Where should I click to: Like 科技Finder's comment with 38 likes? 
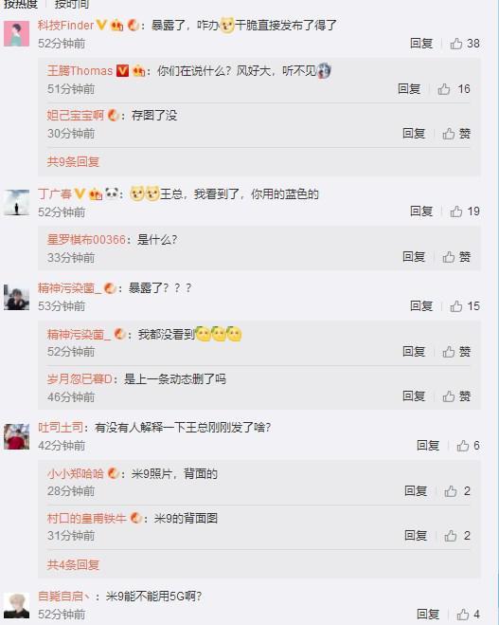(x=464, y=44)
